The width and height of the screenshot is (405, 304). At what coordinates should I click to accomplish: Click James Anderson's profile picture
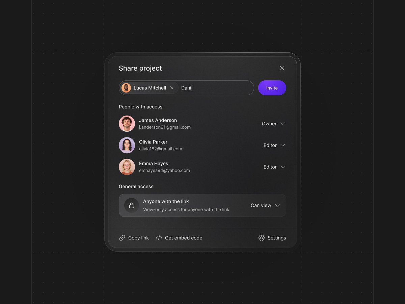(127, 124)
